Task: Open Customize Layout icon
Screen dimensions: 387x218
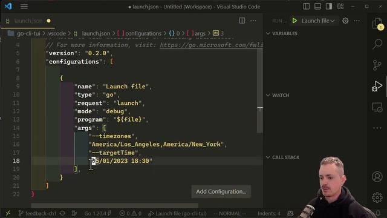Action: (340, 7)
